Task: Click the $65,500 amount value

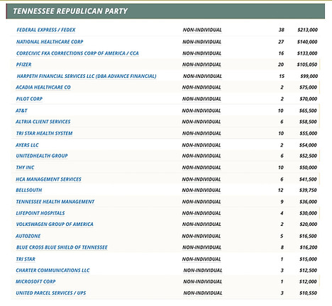Action: 308,110
